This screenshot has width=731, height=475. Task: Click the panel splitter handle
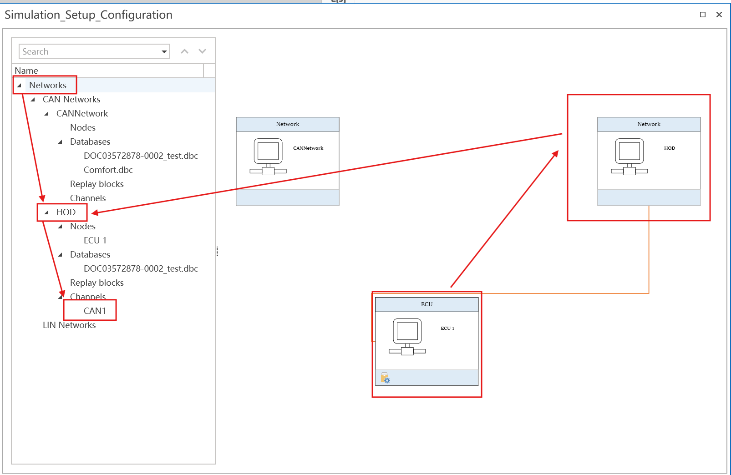[218, 251]
